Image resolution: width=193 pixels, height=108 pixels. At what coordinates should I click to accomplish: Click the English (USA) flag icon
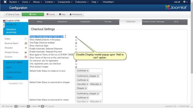coord(5,21)
